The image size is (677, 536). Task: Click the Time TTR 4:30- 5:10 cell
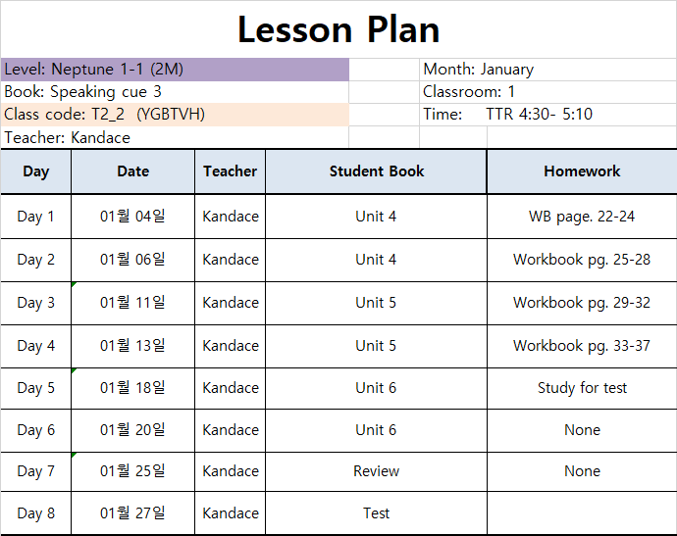547,115
